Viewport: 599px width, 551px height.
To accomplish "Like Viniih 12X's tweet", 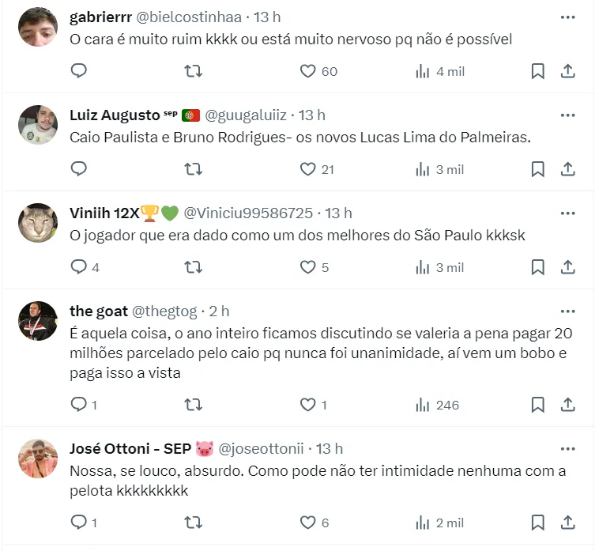I will point(308,267).
